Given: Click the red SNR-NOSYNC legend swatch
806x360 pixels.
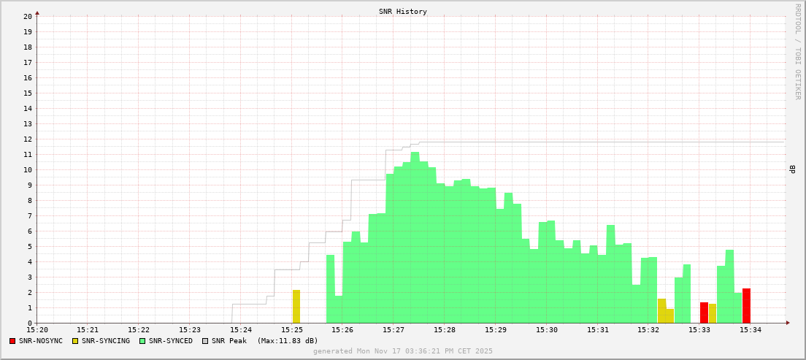Looking at the screenshot, I should click(x=12, y=341).
